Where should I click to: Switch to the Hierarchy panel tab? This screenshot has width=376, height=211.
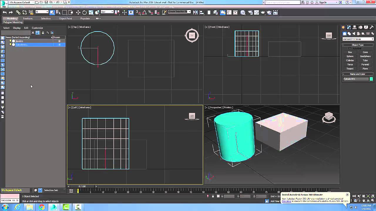(x=355, y=27)
